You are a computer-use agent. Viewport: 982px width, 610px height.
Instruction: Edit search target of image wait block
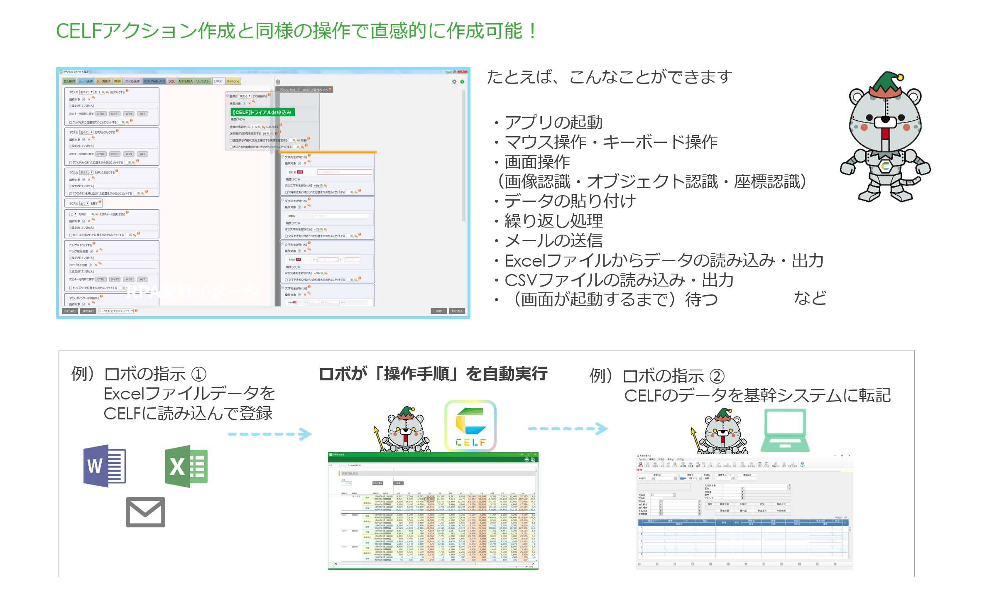pyautogui.click(x=244, y=103)
